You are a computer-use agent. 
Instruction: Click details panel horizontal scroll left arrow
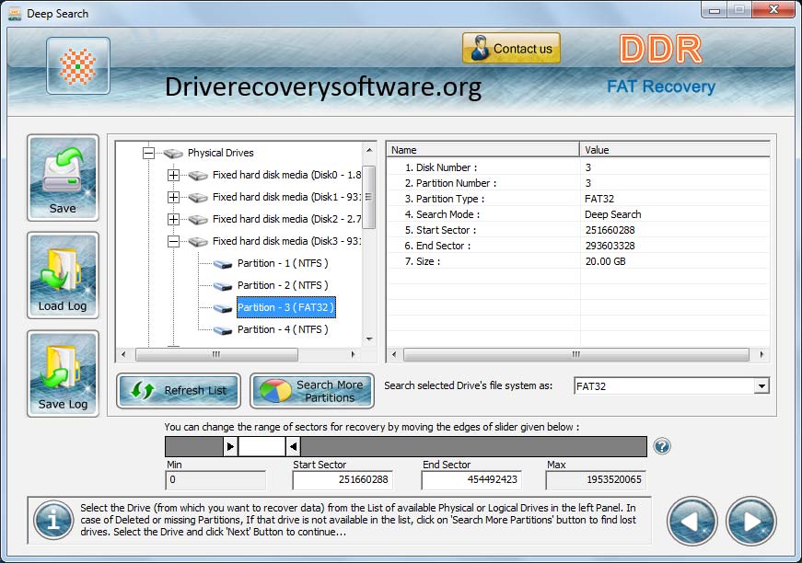(394, 354)
